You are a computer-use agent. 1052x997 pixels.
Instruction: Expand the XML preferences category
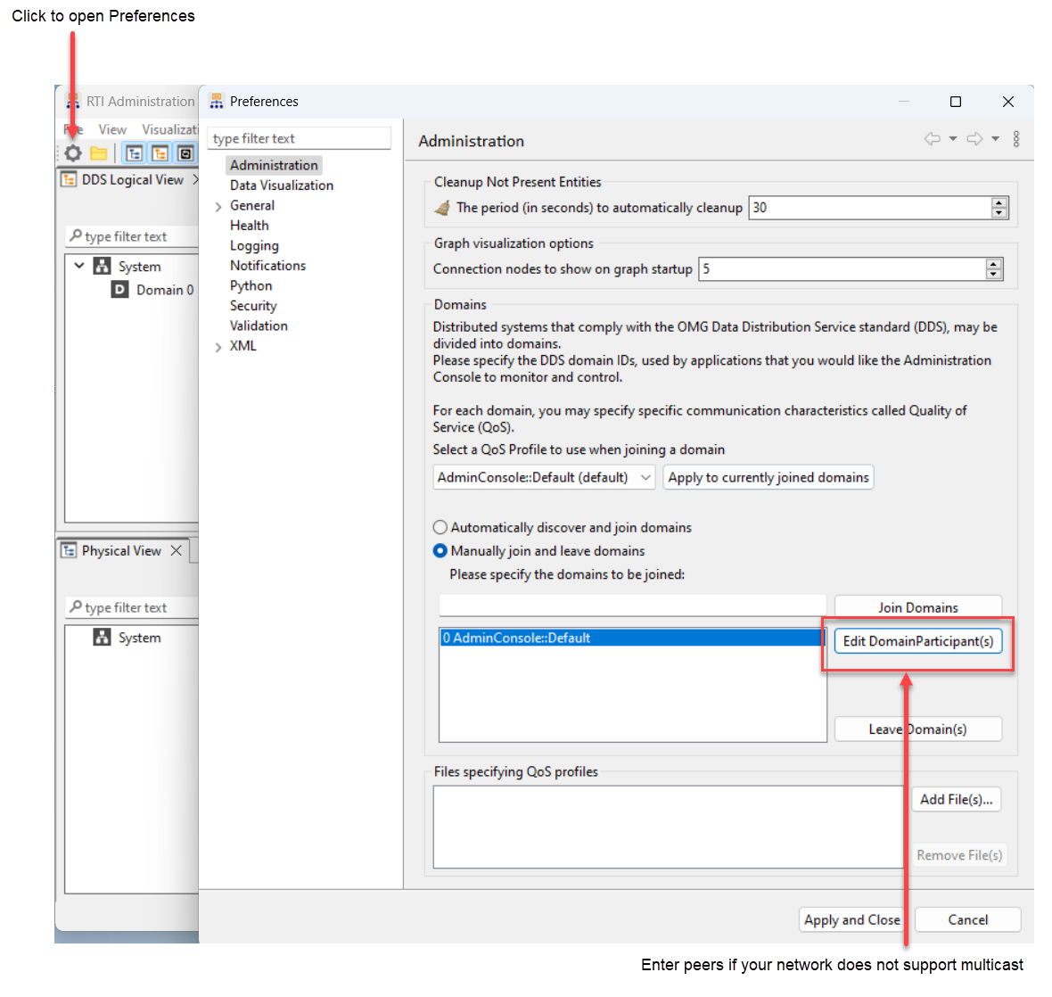(x=218, y=346)
